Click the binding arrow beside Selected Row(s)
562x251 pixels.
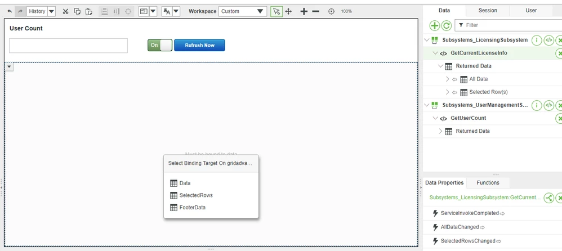click(454, 92)
